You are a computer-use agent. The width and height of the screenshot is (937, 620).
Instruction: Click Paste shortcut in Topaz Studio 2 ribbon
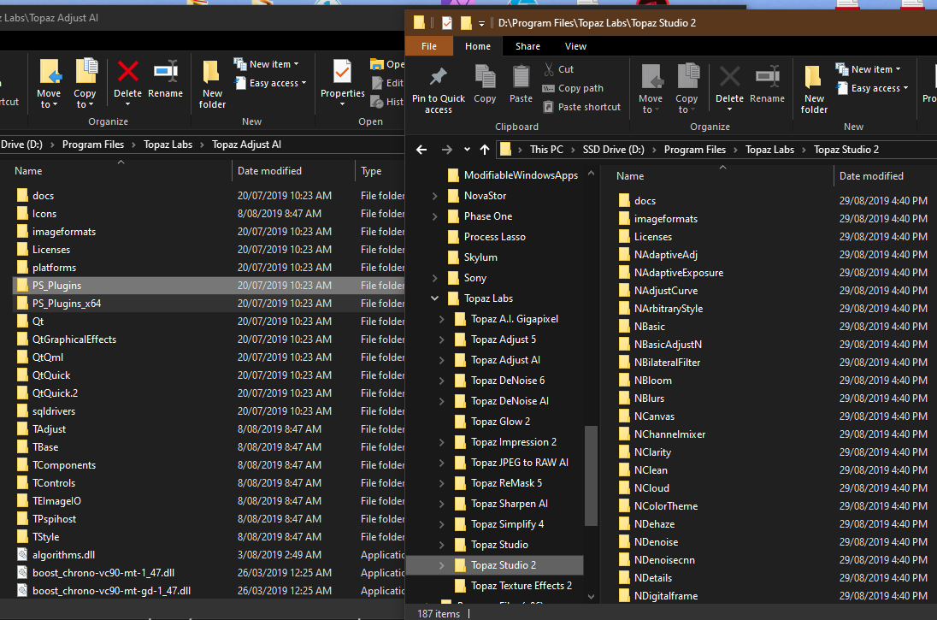[x=581, y=107]
